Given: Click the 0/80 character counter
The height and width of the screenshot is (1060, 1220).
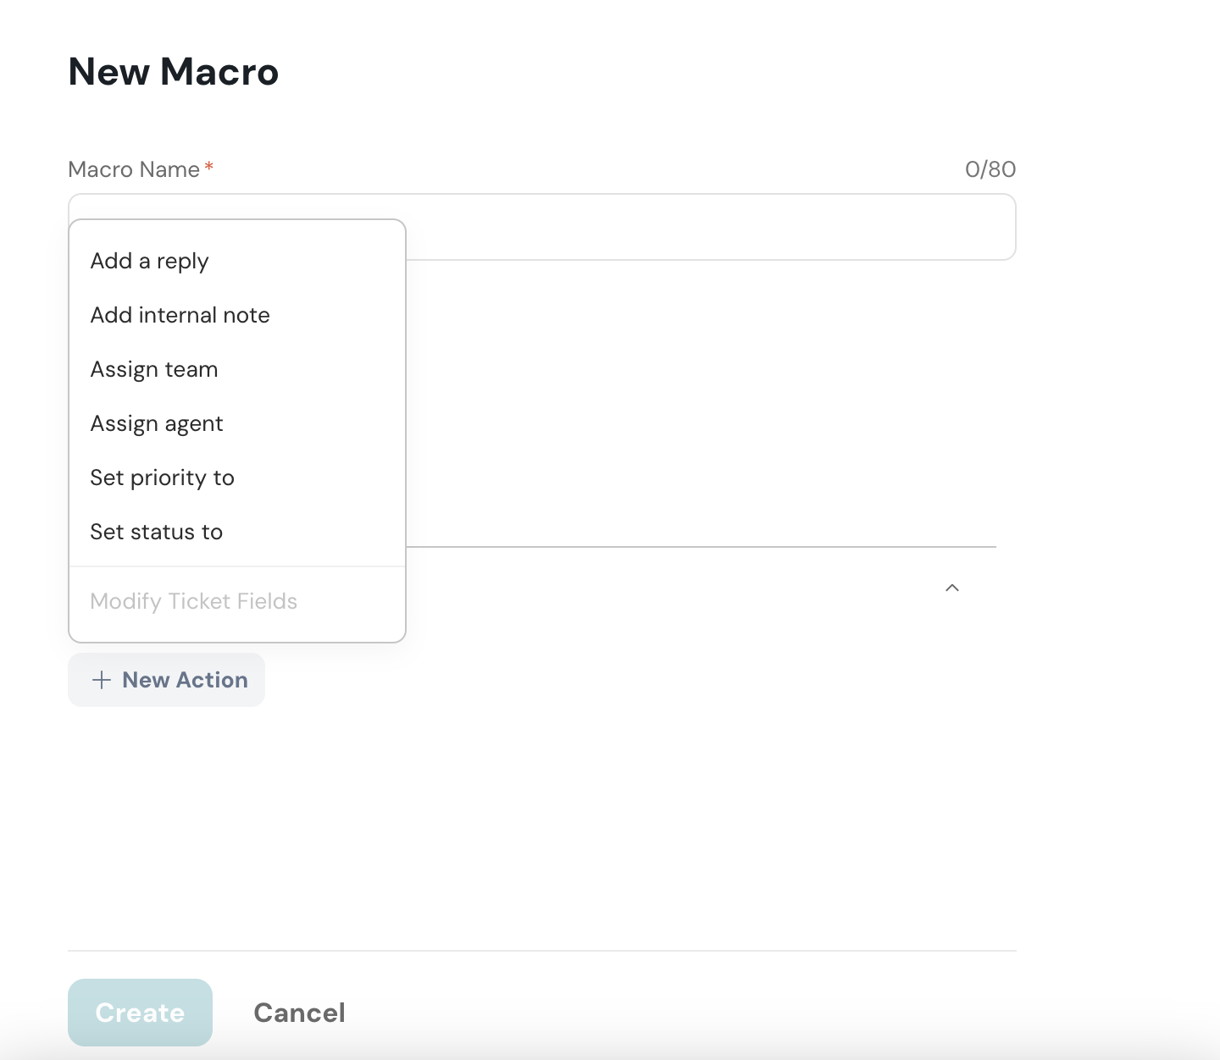Looking at the screenshot, I should [990, 169].
